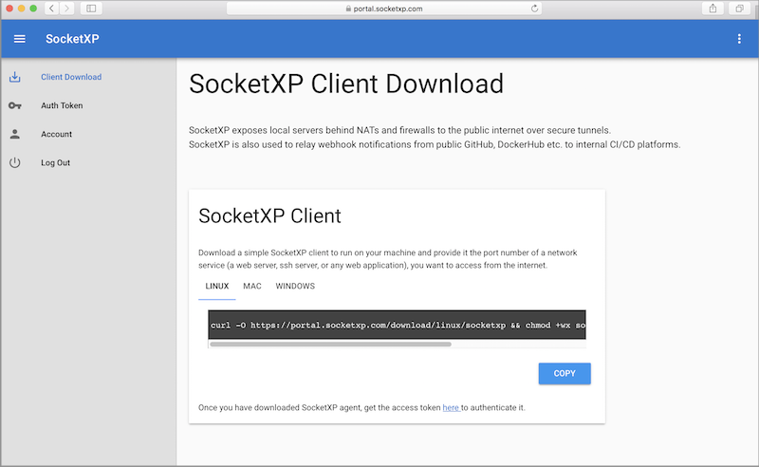Click the Client Download icon in sidebar
The image size is (759, 467).
[x=15, y=77]
